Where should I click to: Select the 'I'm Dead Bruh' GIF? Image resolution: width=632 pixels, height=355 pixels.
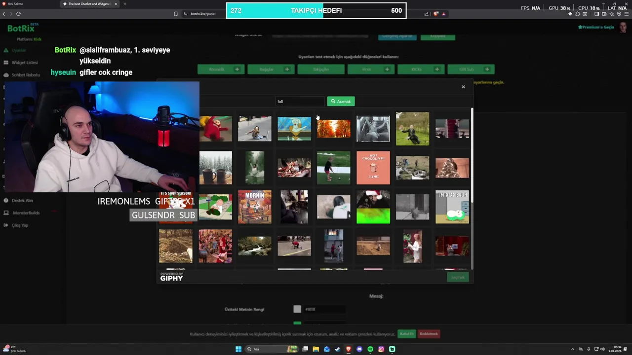452,207
